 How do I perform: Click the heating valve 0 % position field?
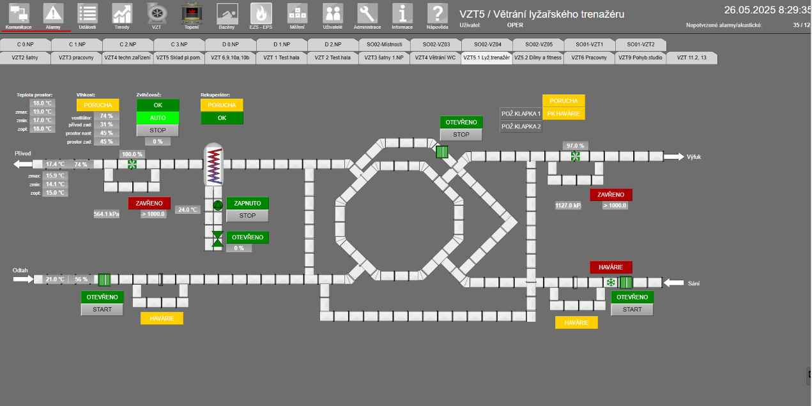tap(239, 248)
